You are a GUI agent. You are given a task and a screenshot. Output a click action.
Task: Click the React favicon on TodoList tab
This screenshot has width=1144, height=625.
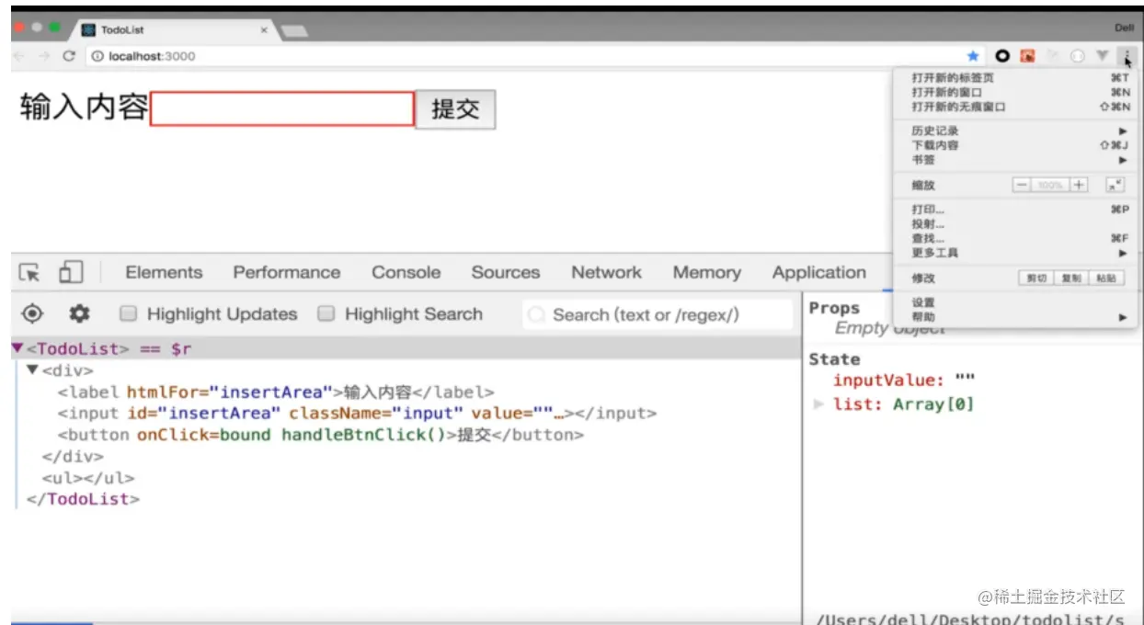[89, 30]
